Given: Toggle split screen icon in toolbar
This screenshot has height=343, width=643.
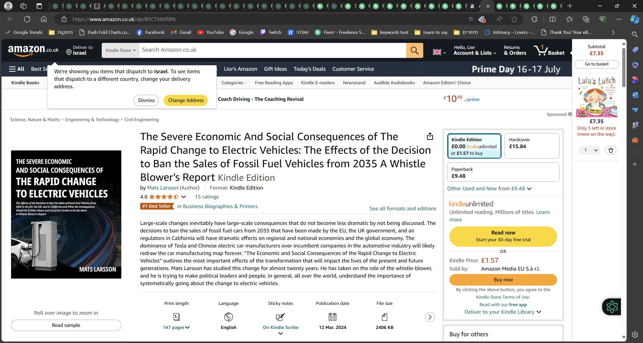Looking at the screenshot, I should 552,19.
